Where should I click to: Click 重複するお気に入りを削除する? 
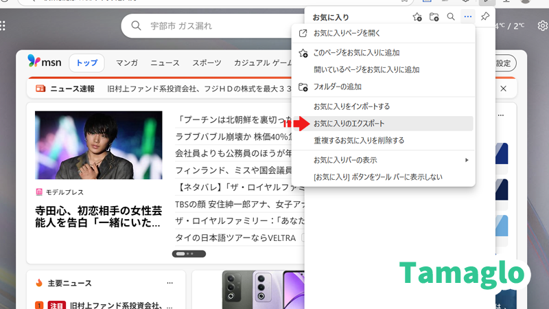point(359,140)
